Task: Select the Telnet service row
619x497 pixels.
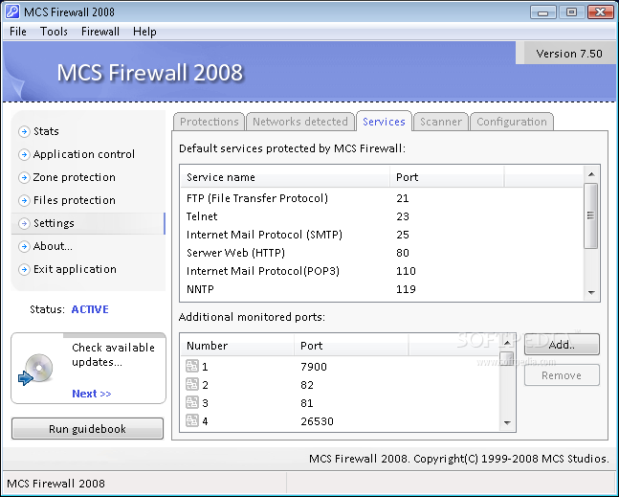Action: [x=382, y=216]
